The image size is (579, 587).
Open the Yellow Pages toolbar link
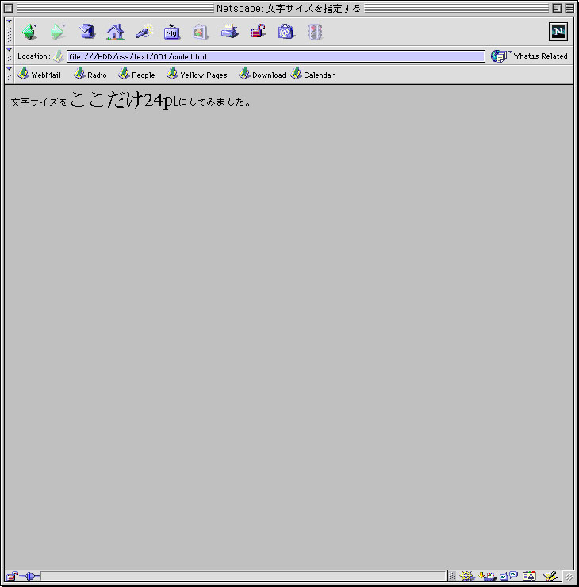coord(197,75)
